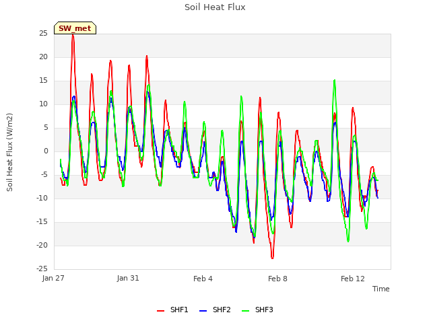Click the Time axis label

click(x=381, y=289)
